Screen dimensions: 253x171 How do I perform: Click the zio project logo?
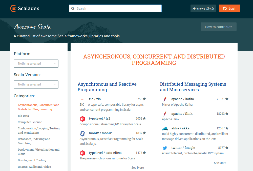click(82, 99)
